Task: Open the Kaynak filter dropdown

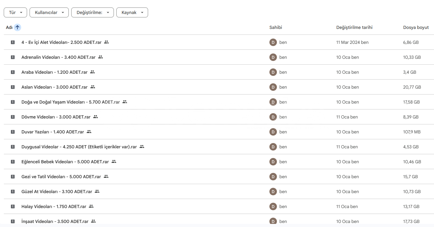Action: (x=132, y=12)
